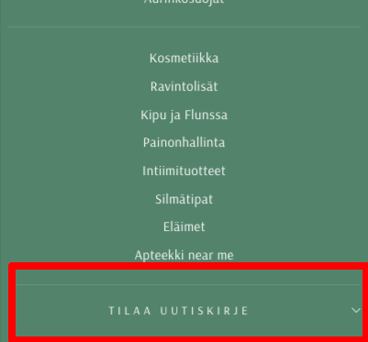Visit the Intiimituotteet page
Image resolution: width=368 pixels, height=342 pixels.
(x=184, y=171)
